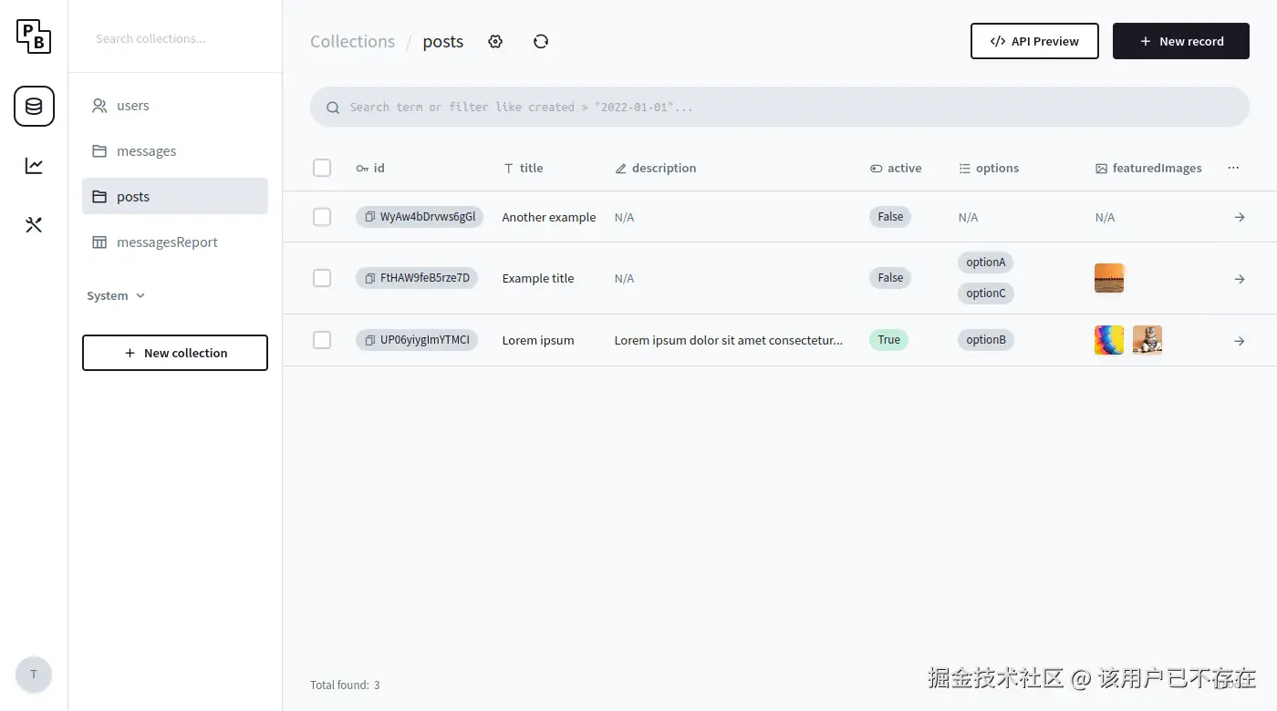Click the search magnifier icon
Image resolution: width=1277 pixels, height=711 pixels.
(333, 108)
